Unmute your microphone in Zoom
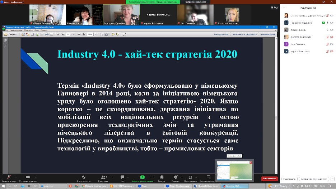Viewport: 336px width, 189px height. tap(9, 178)
